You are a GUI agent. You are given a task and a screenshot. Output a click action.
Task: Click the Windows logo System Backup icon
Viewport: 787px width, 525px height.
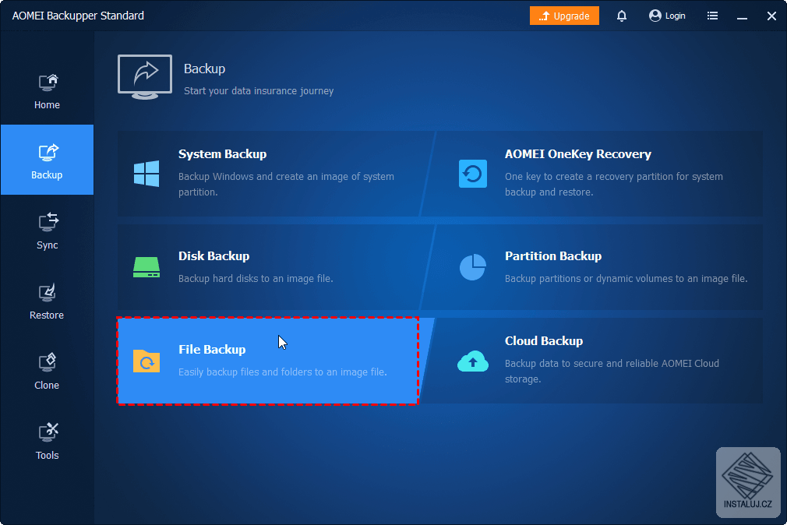coord(146,174)
